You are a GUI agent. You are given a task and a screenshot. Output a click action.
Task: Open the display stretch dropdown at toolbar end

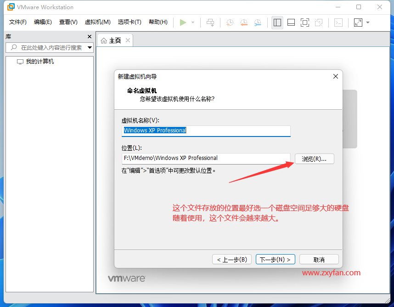[x=367, y=22]
